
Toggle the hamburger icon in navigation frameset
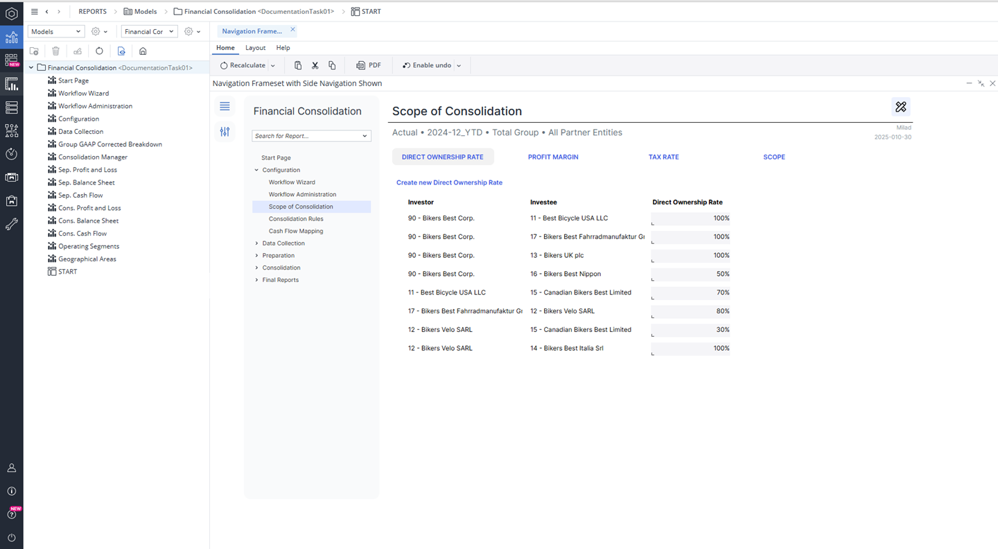[225, 106]
